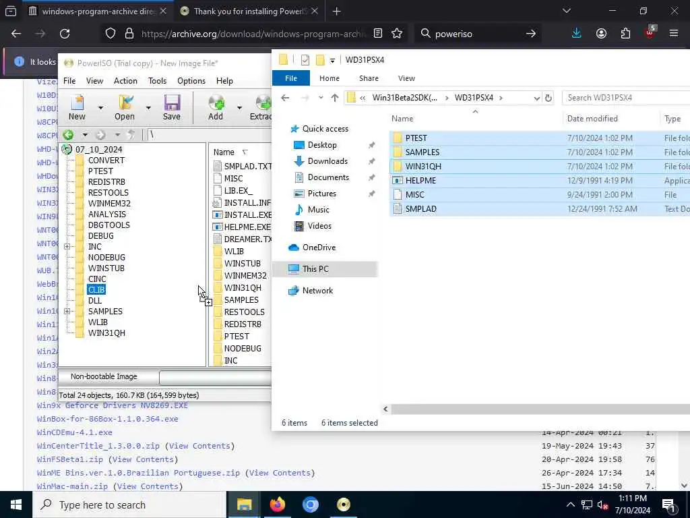This screenshot has width=690, height=518.
Task: Toggle reader view icon in address bar
Action: point(378,34)
